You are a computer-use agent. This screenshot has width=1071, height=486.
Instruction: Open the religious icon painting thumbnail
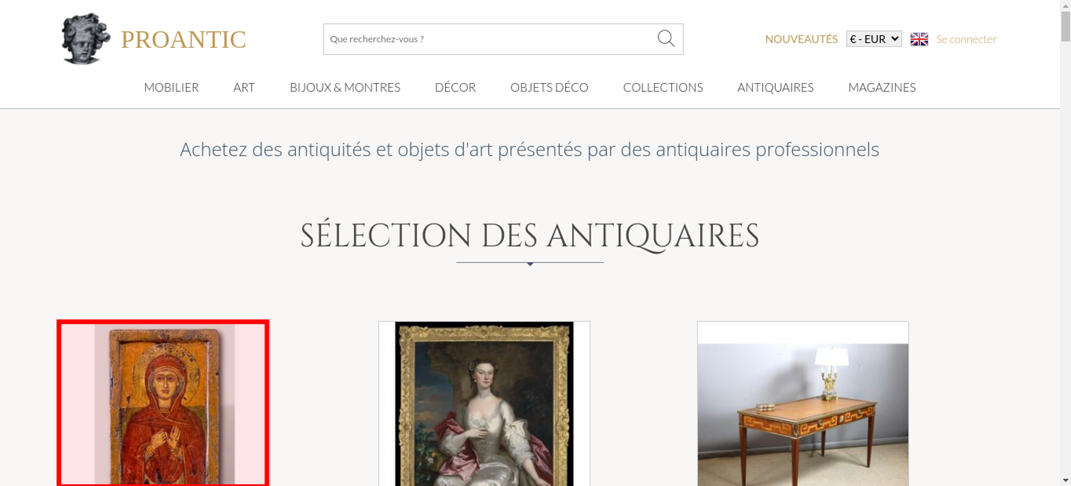163,404
